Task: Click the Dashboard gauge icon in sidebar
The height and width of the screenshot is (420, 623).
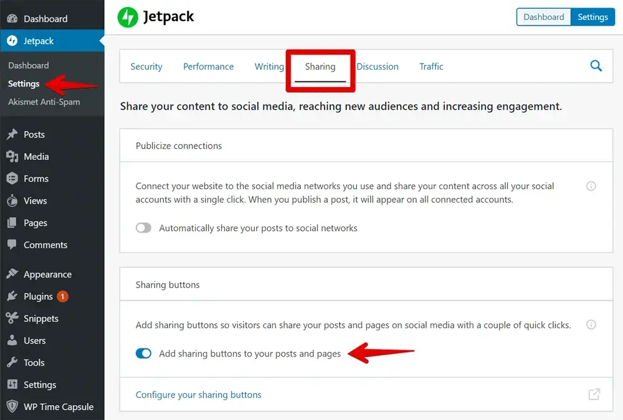Action: point(12,18)
